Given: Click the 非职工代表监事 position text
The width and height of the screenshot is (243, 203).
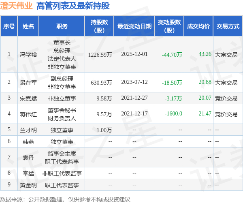Looking at the screenshot, I should pyautogui.click(x=62, y=173).
